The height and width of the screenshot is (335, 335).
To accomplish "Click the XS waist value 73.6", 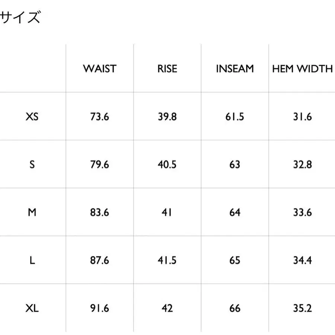I will 99,117.
